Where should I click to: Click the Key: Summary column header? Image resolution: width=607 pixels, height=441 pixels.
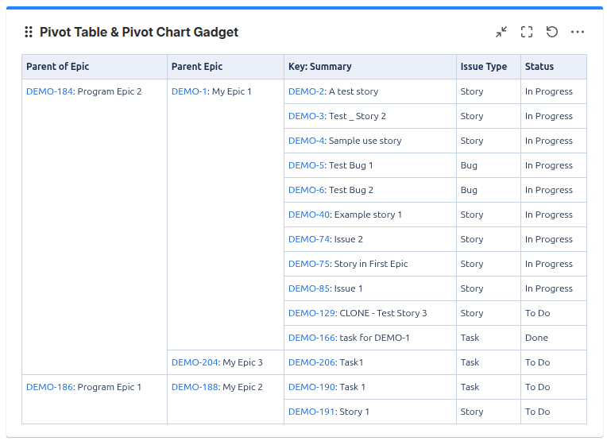pos(319,67)
